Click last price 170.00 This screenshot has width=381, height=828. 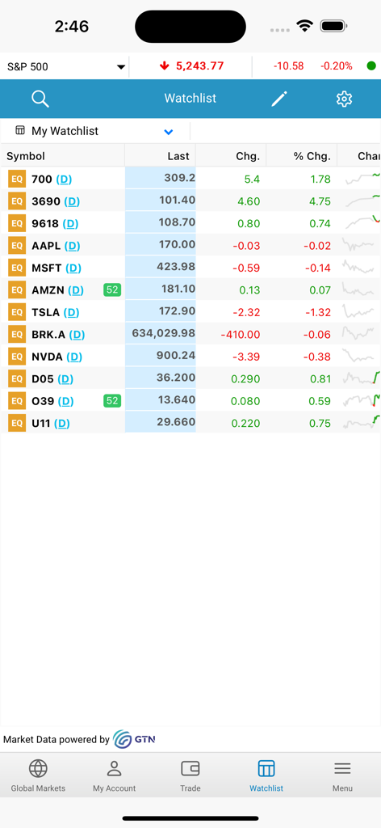[x=175, y=245]
